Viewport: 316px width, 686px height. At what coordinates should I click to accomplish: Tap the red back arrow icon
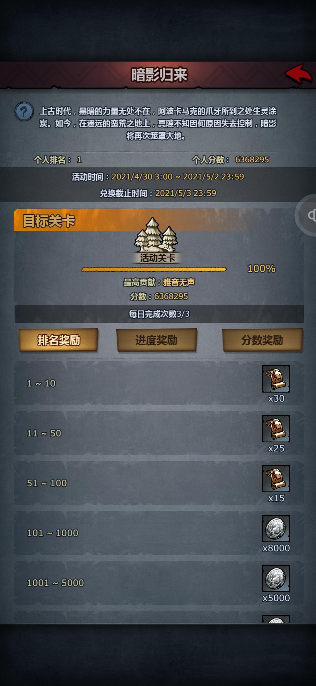(298, 74)
